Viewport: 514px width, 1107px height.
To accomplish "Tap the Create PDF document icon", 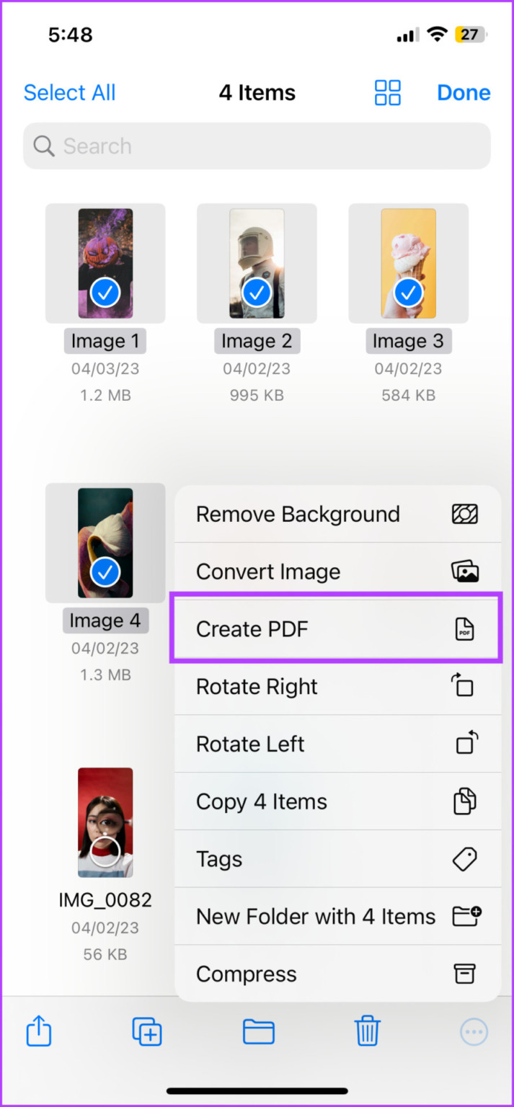I will point(464,628).
